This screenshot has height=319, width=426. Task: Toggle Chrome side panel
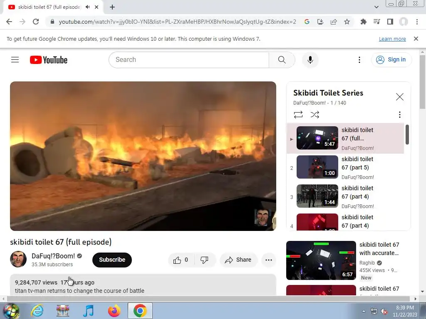click(x=390, y=22)
